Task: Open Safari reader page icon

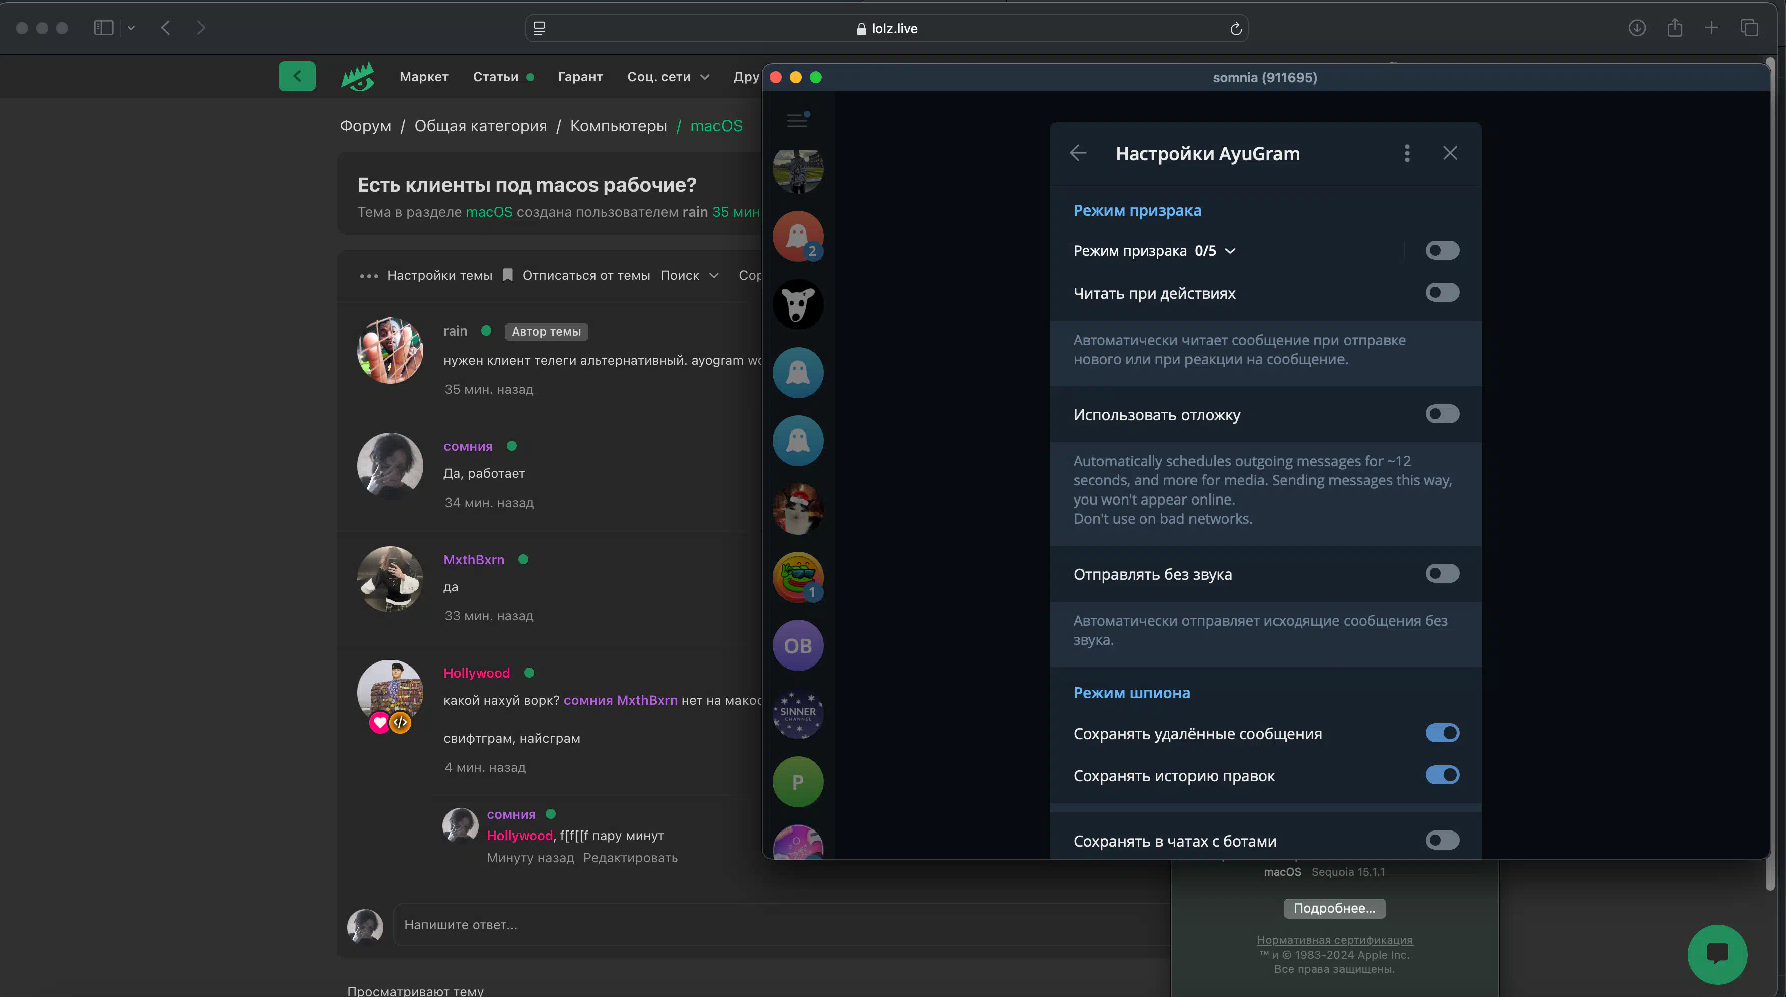Action: pyautogui.click(x=539, y=29)
